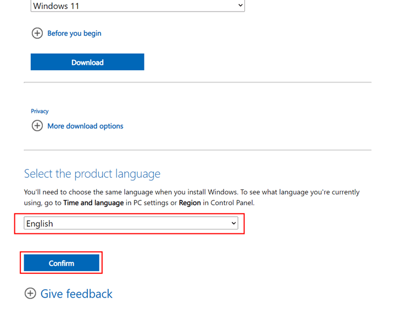Expand the Before you begin plus icon
The width and height of the screenshot is (413, 325).
(37, 33)
